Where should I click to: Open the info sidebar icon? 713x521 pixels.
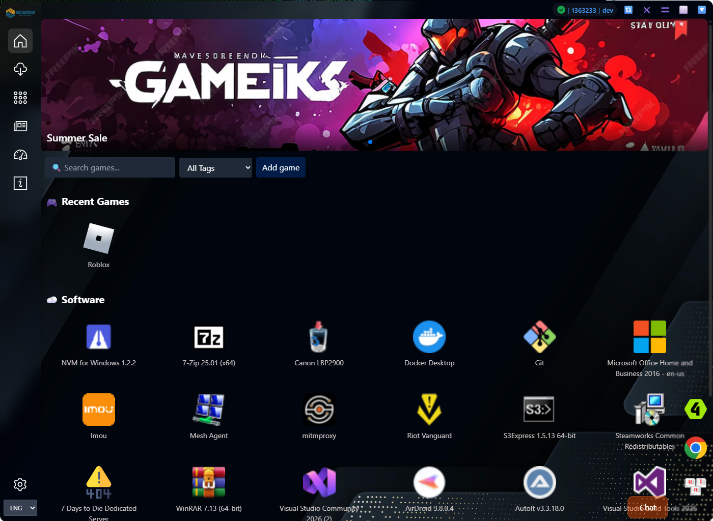pos(20,183)
